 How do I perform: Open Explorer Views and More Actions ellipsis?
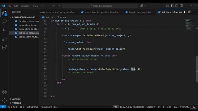[35, 12]
